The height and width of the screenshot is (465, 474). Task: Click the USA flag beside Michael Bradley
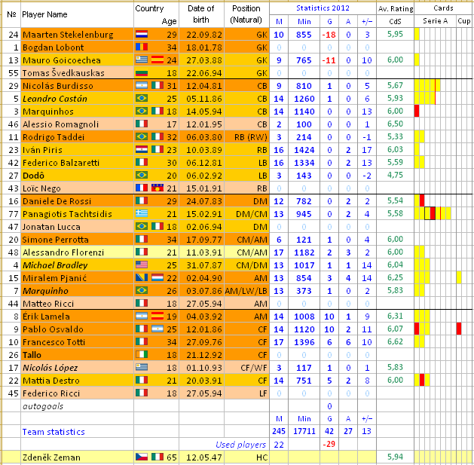click(x=142, y=265)
